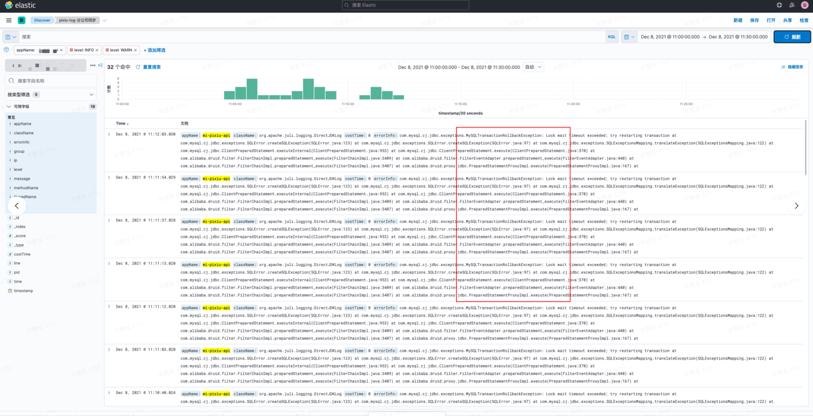This screenshot has width=813, height=416.
Task: Hide the chart via 隐藏图表
Action: pos(792,67)
